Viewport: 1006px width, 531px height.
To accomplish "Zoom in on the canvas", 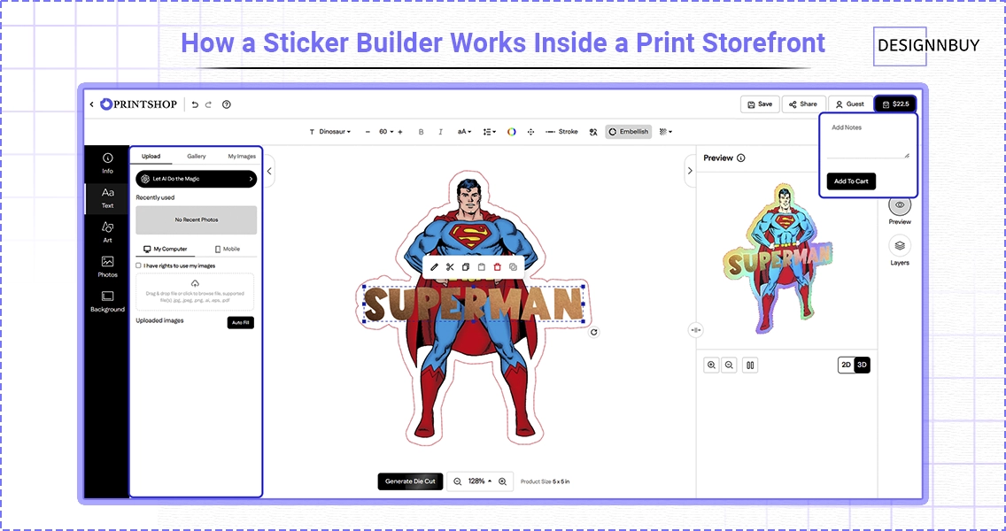I will 502,481.
